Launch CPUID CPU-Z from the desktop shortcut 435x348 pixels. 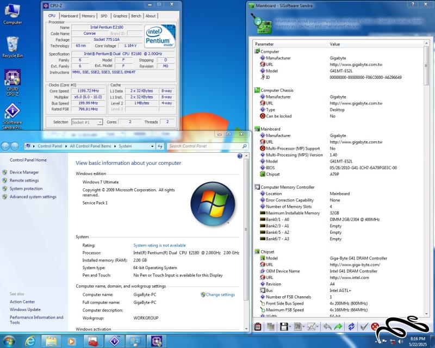[12, 83]
